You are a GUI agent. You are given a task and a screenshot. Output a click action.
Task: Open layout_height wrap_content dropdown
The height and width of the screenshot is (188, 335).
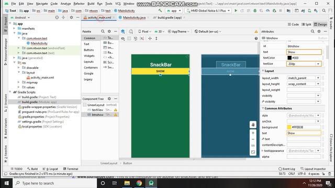[318, 84]
